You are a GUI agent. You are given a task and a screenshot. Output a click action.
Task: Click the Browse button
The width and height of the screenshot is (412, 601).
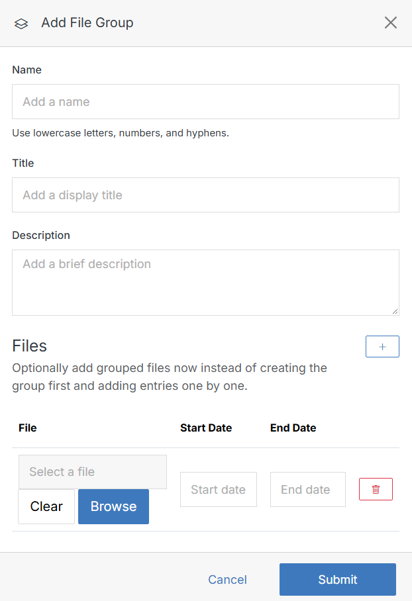[x=113, y=506]
